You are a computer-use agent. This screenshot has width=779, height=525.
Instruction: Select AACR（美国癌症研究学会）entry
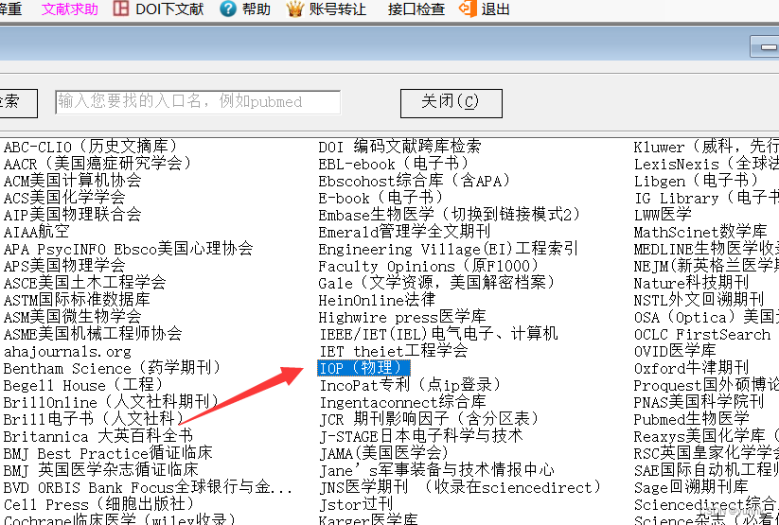97,164
